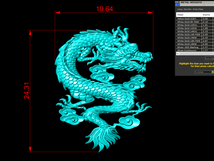214x161 pixels.
Task: Click the Grams column header
Action: [x=207, y=15]
